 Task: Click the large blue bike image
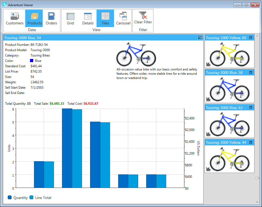pos(136,54)
